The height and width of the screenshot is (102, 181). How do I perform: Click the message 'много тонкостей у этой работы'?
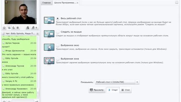[18, 77]
